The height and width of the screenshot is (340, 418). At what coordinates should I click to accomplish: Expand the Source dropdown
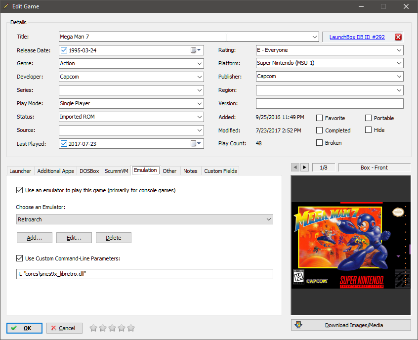(200, 130)
